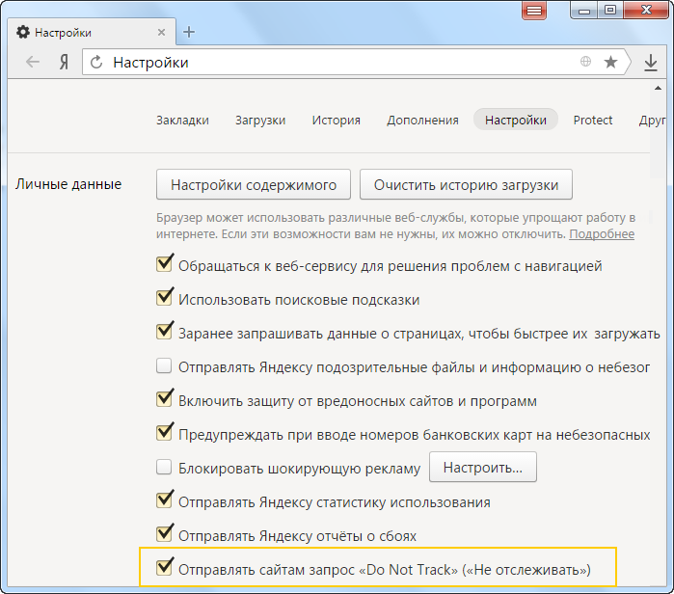Click the back navigation arrow
The width and height of the screenshot is (674, 594).
click(33, 63)
